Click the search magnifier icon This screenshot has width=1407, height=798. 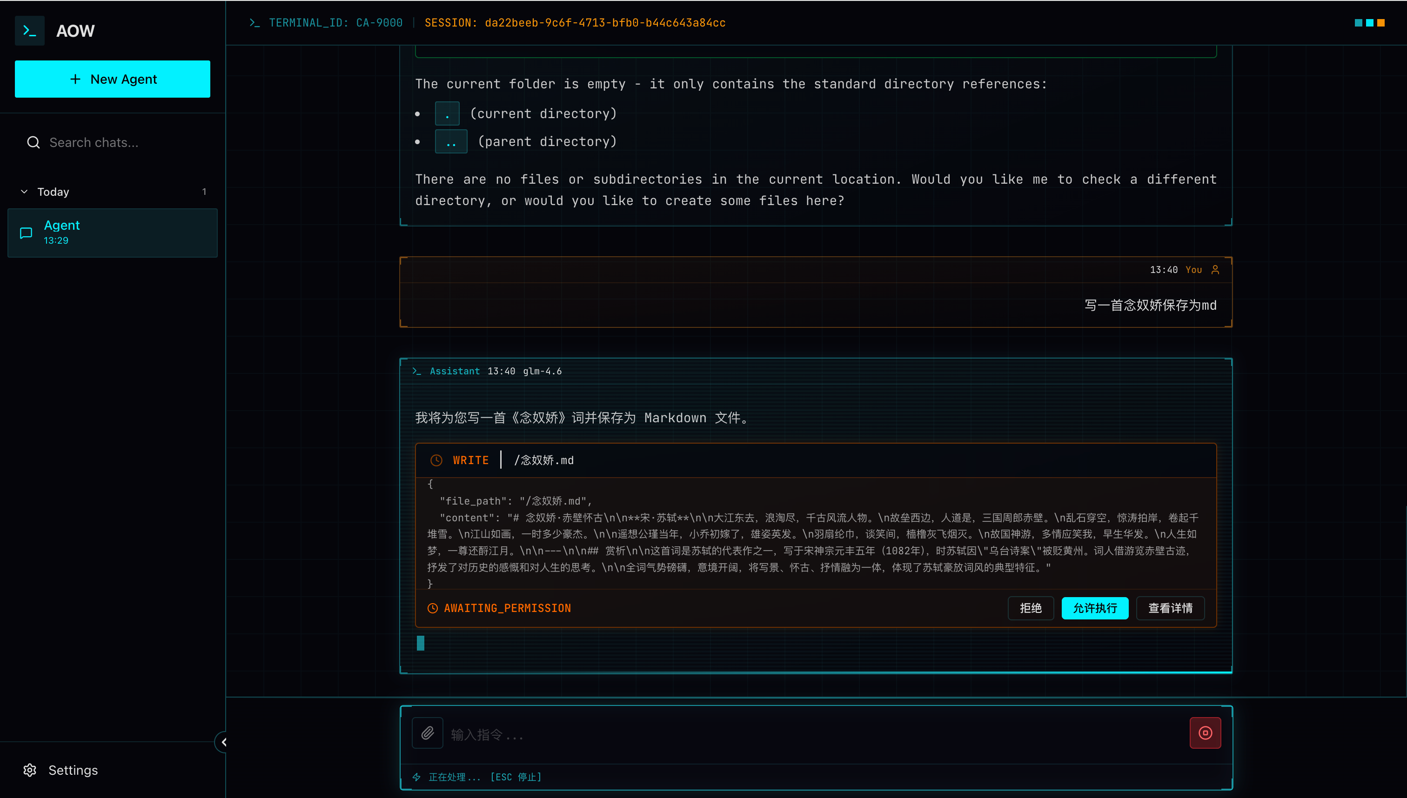point(33,142)
